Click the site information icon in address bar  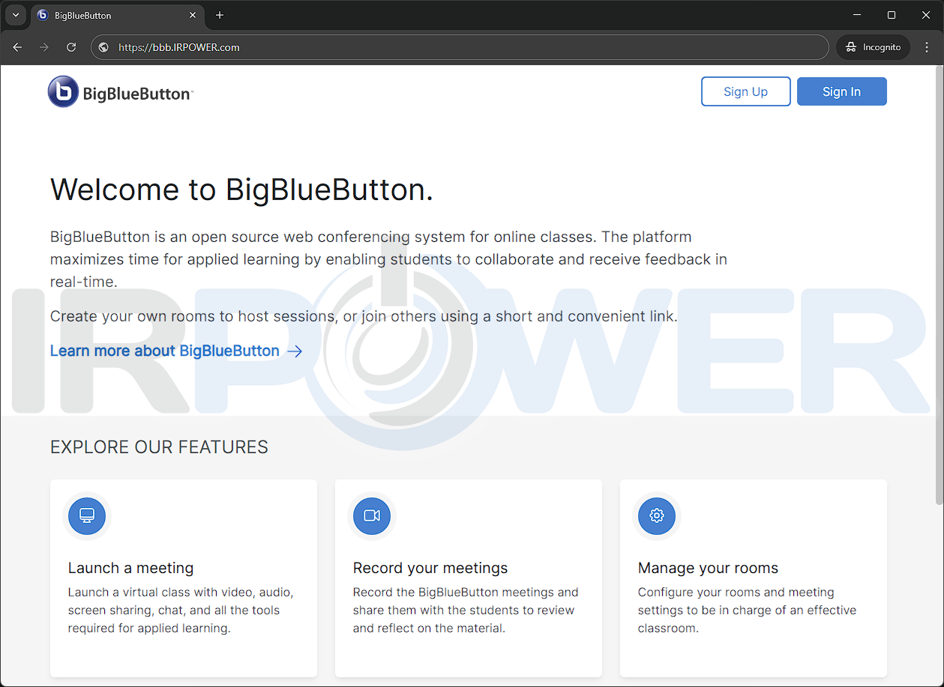pyautogui.click(x=103, y=46)
